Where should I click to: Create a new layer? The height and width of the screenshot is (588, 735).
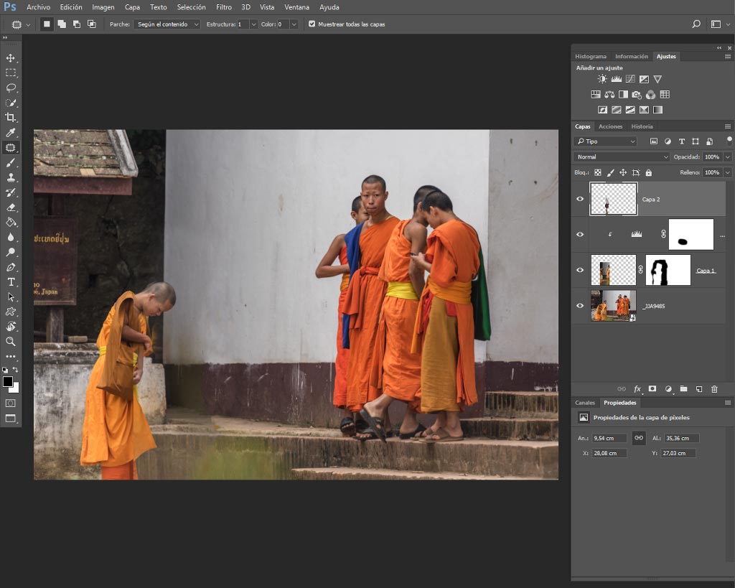(x=699, y=389)
